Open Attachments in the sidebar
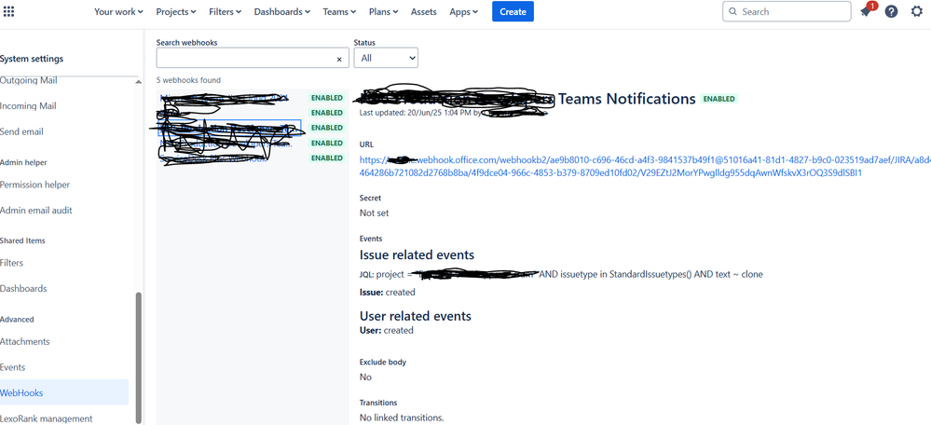 point(25,341)
